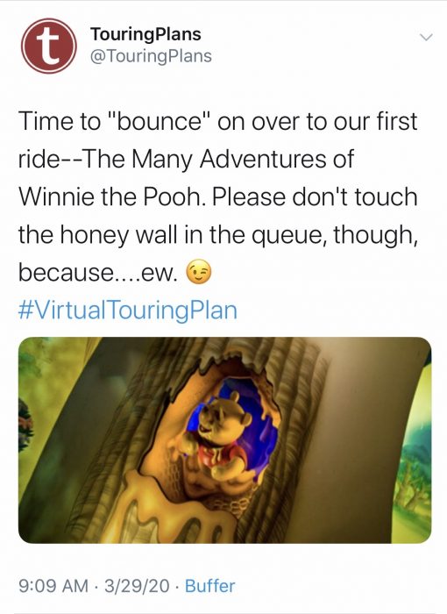Click the "Winnie the Pooh" text line
447x614 pixels.
pos(111,196)
